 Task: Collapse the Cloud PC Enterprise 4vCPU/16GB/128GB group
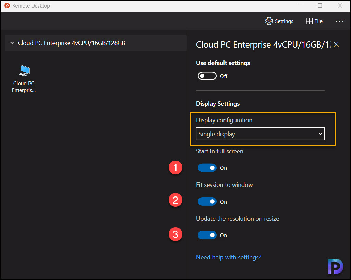[12, 43]
